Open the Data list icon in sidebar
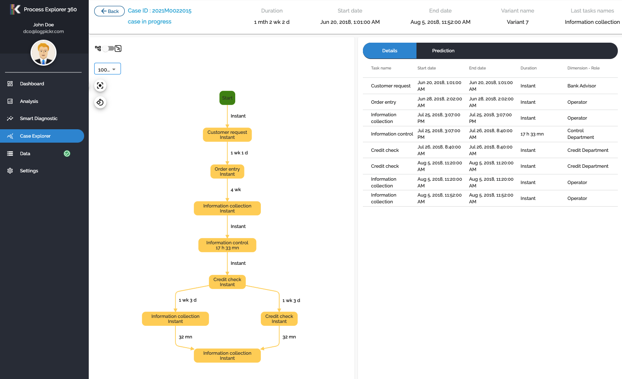The height and width of the screenshot is (379, 622). [10, 153]
